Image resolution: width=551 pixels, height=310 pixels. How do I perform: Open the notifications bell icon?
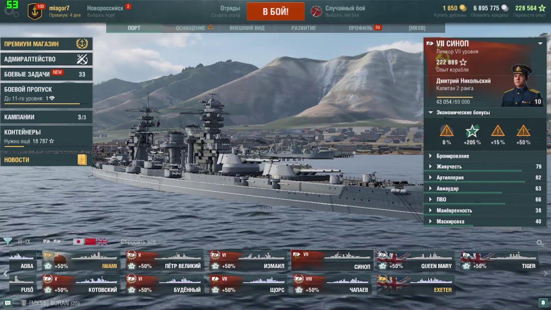pos(544,303)
